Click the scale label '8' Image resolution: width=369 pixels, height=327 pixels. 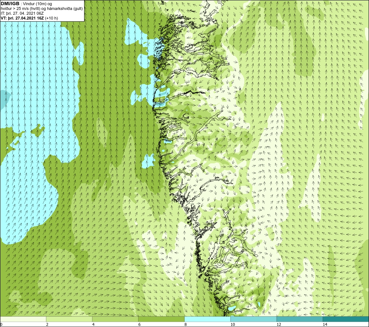pos(186,325)
